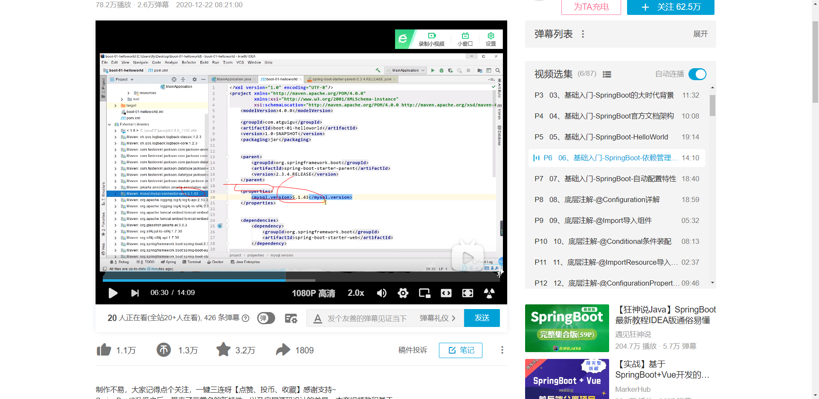Follow the uploader with 关注 button

point(671,6)
